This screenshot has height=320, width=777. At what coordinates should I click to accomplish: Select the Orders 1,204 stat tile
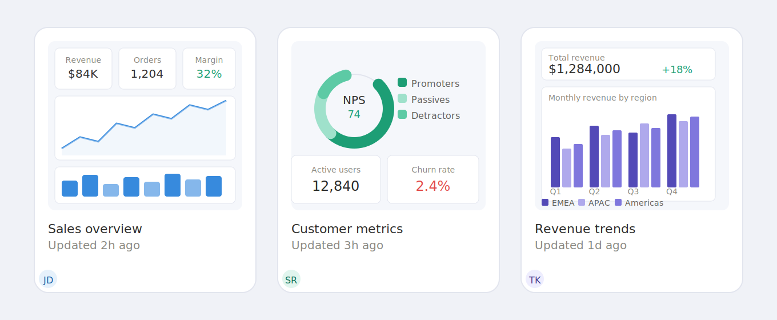click(147, 69)
